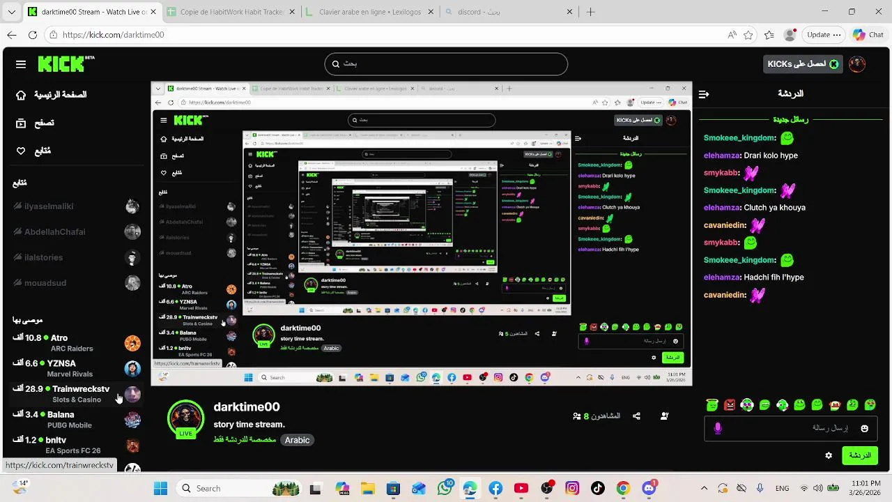
Task: Open a new browser tab
Action: point(590,12)
